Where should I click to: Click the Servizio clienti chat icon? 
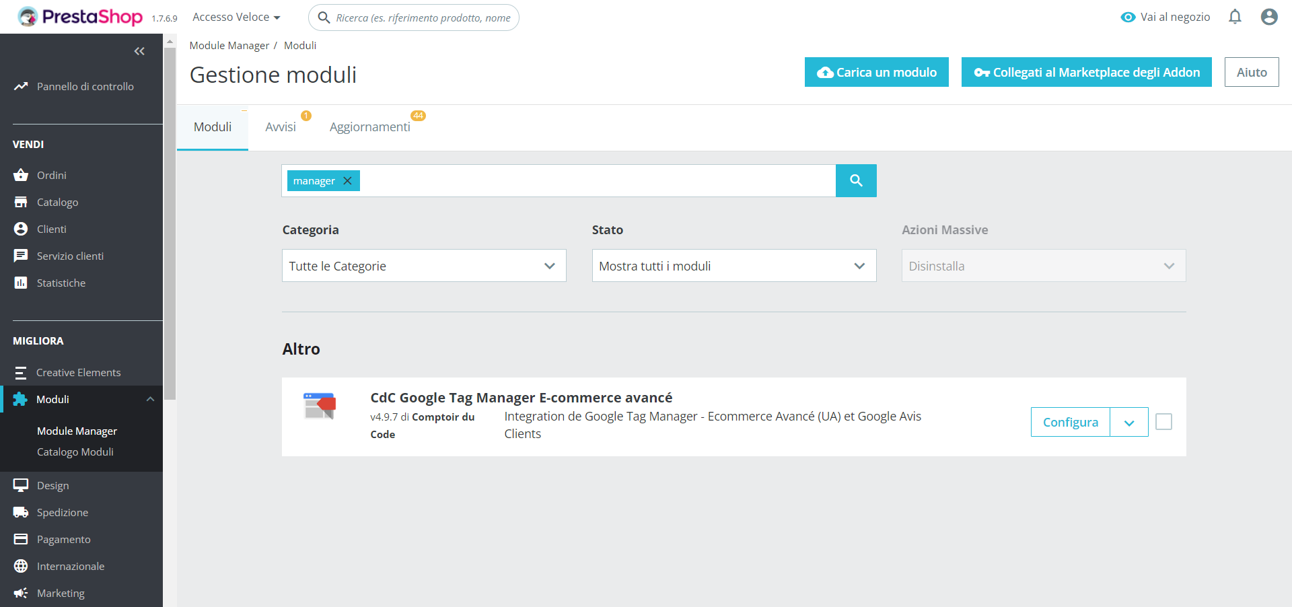[x=21, y=256]
